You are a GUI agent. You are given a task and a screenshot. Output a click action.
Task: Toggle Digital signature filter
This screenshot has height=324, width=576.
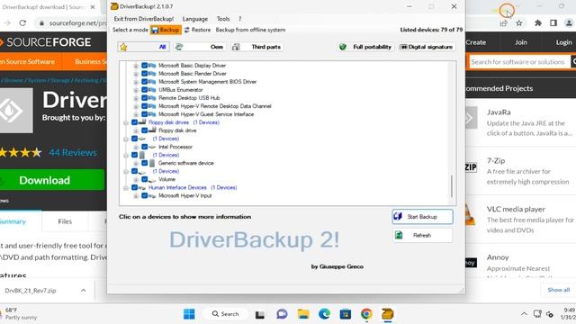pos(427,47)
